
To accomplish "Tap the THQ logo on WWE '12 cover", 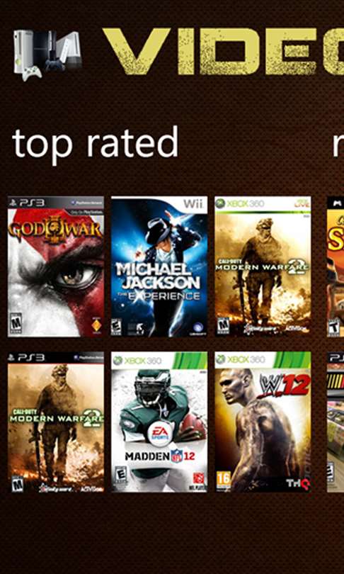I will click(x=298, y=483).
